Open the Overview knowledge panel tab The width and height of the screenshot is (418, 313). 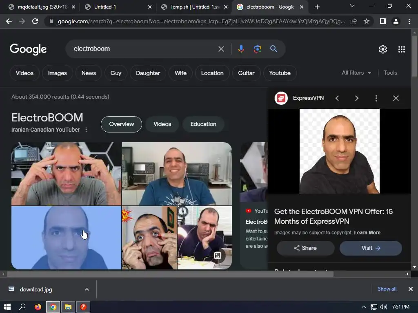tap(121, 124)
